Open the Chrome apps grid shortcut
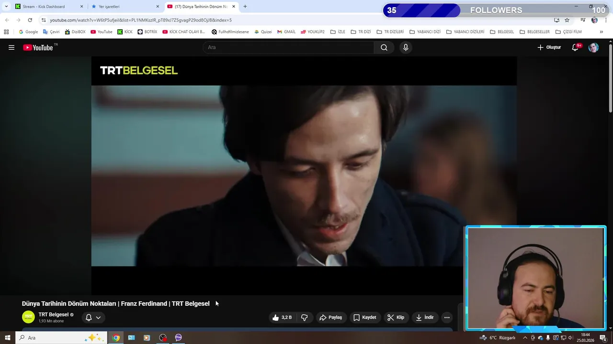The width and height of the screenshot is (613, 344). point(6,32)
